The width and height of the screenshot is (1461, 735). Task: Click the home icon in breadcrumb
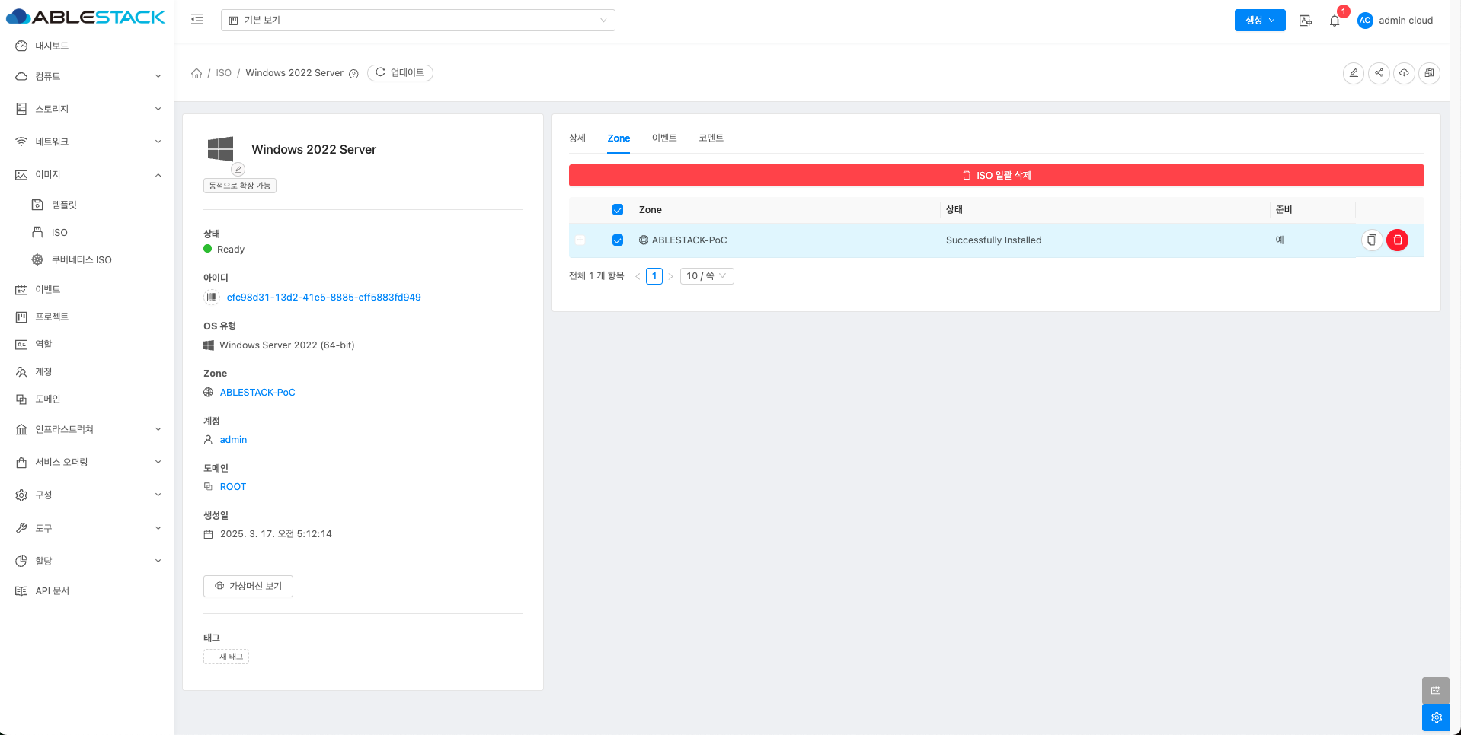(197, 73)
